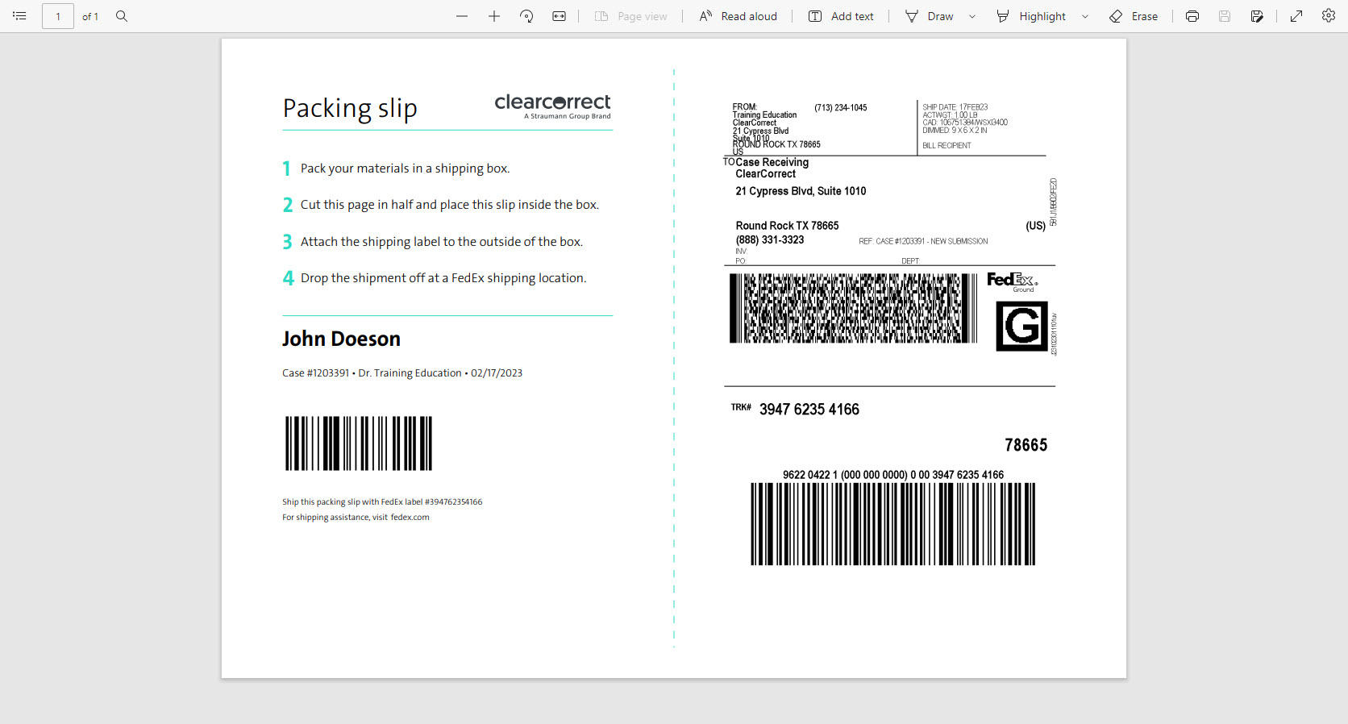Open the find in document search
1348x724 pixels.
[122, 16]
